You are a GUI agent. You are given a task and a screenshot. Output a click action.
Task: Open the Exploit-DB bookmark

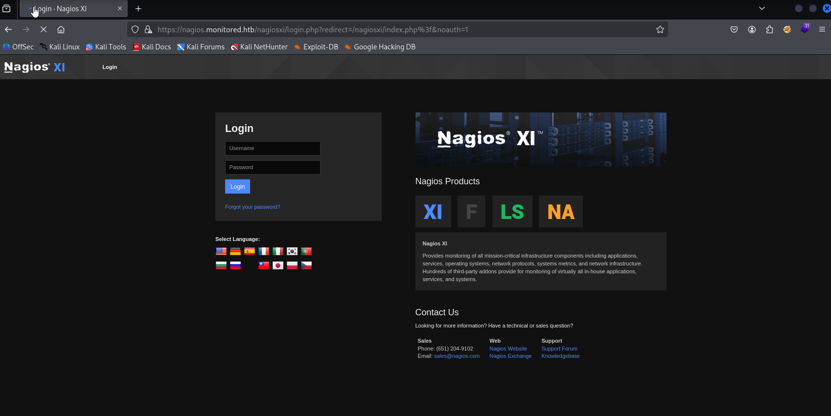tap(316, 47)
